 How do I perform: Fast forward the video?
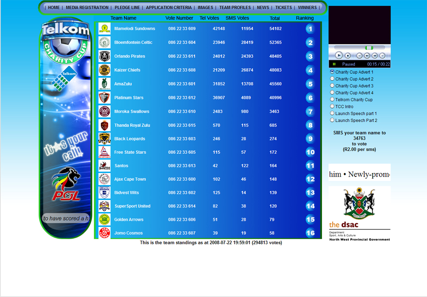click(x=375, y=56)
